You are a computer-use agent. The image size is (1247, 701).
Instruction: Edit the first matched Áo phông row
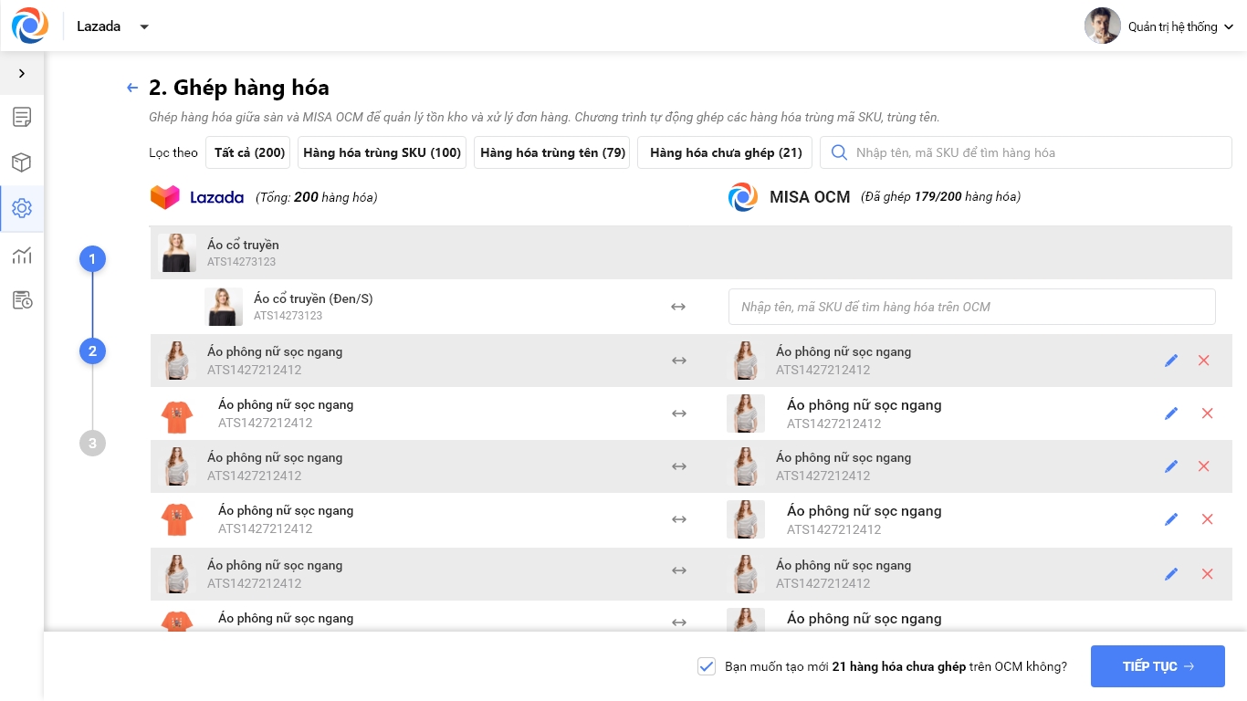pos(1171,361)
